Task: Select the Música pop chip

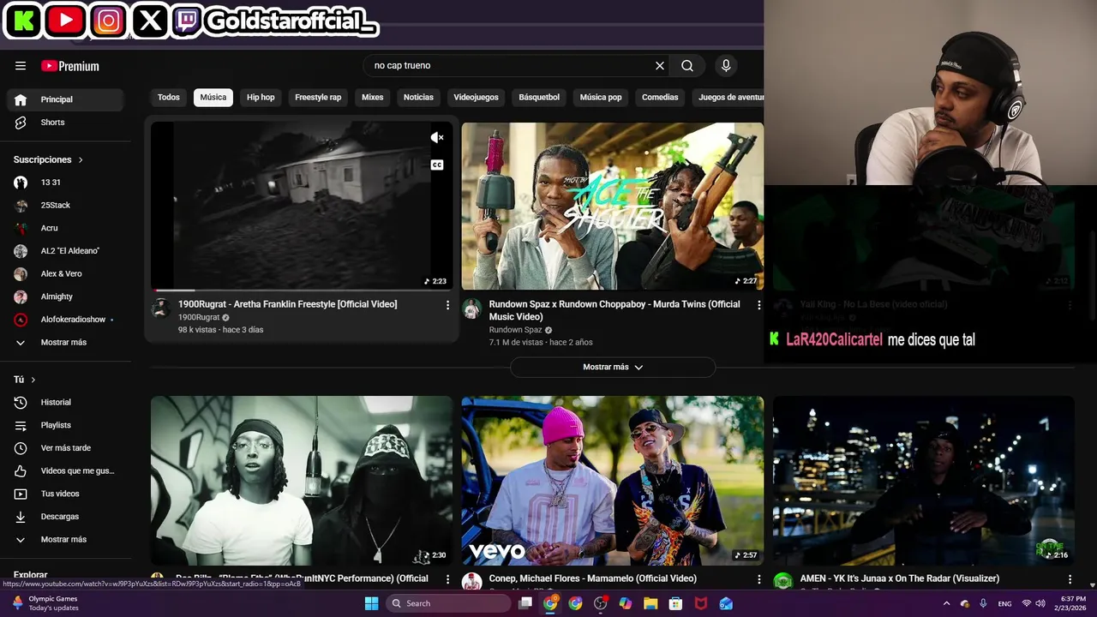Action: tap(601, 98)
